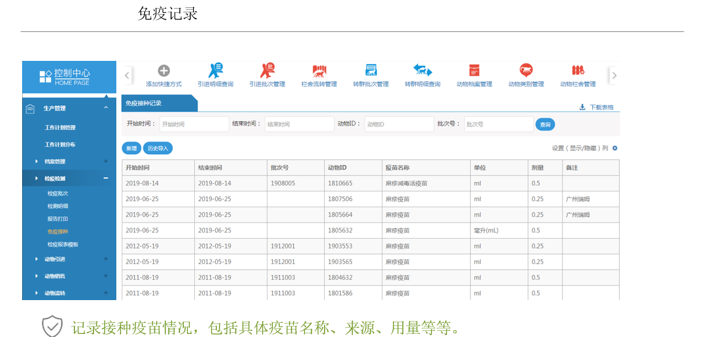
Task: Click the 生产管理 module icon in sidebar
Action: [x=29, y=108]
